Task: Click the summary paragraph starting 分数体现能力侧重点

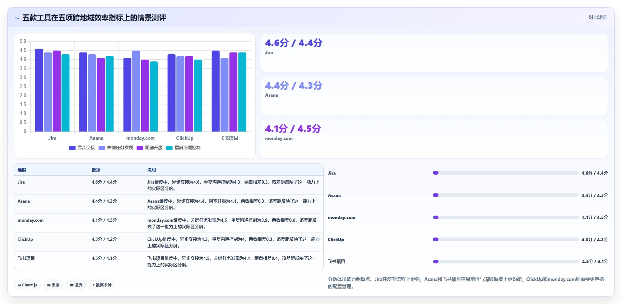Action: pyautogui.click(x=466, y=283)
